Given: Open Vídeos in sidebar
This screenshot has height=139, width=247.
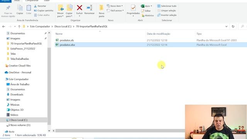Looking at the screenshot, I should tap(14, 115).
